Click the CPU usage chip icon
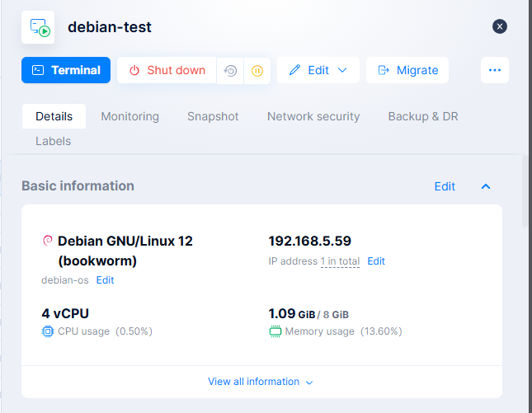Screen dimensions: 532x413 pos(47,331)
